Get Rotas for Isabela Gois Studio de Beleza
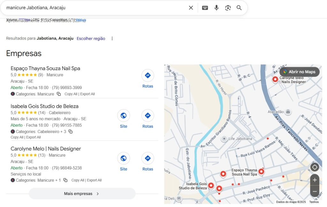 (x=148, y=119)
